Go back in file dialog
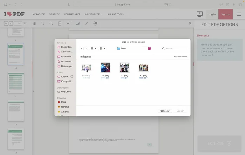The height and width of the screenshot is (155, 245). (x=82, y=48)
